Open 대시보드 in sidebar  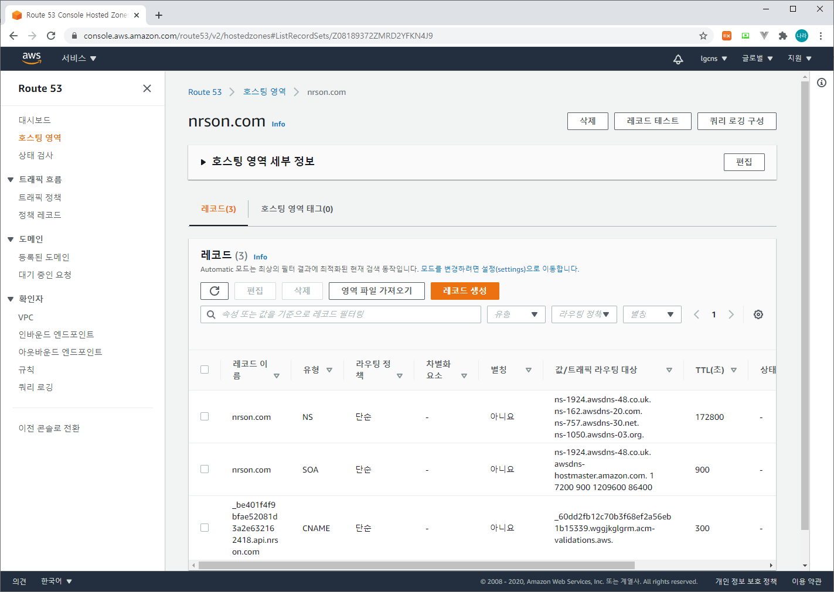(35, 120)
